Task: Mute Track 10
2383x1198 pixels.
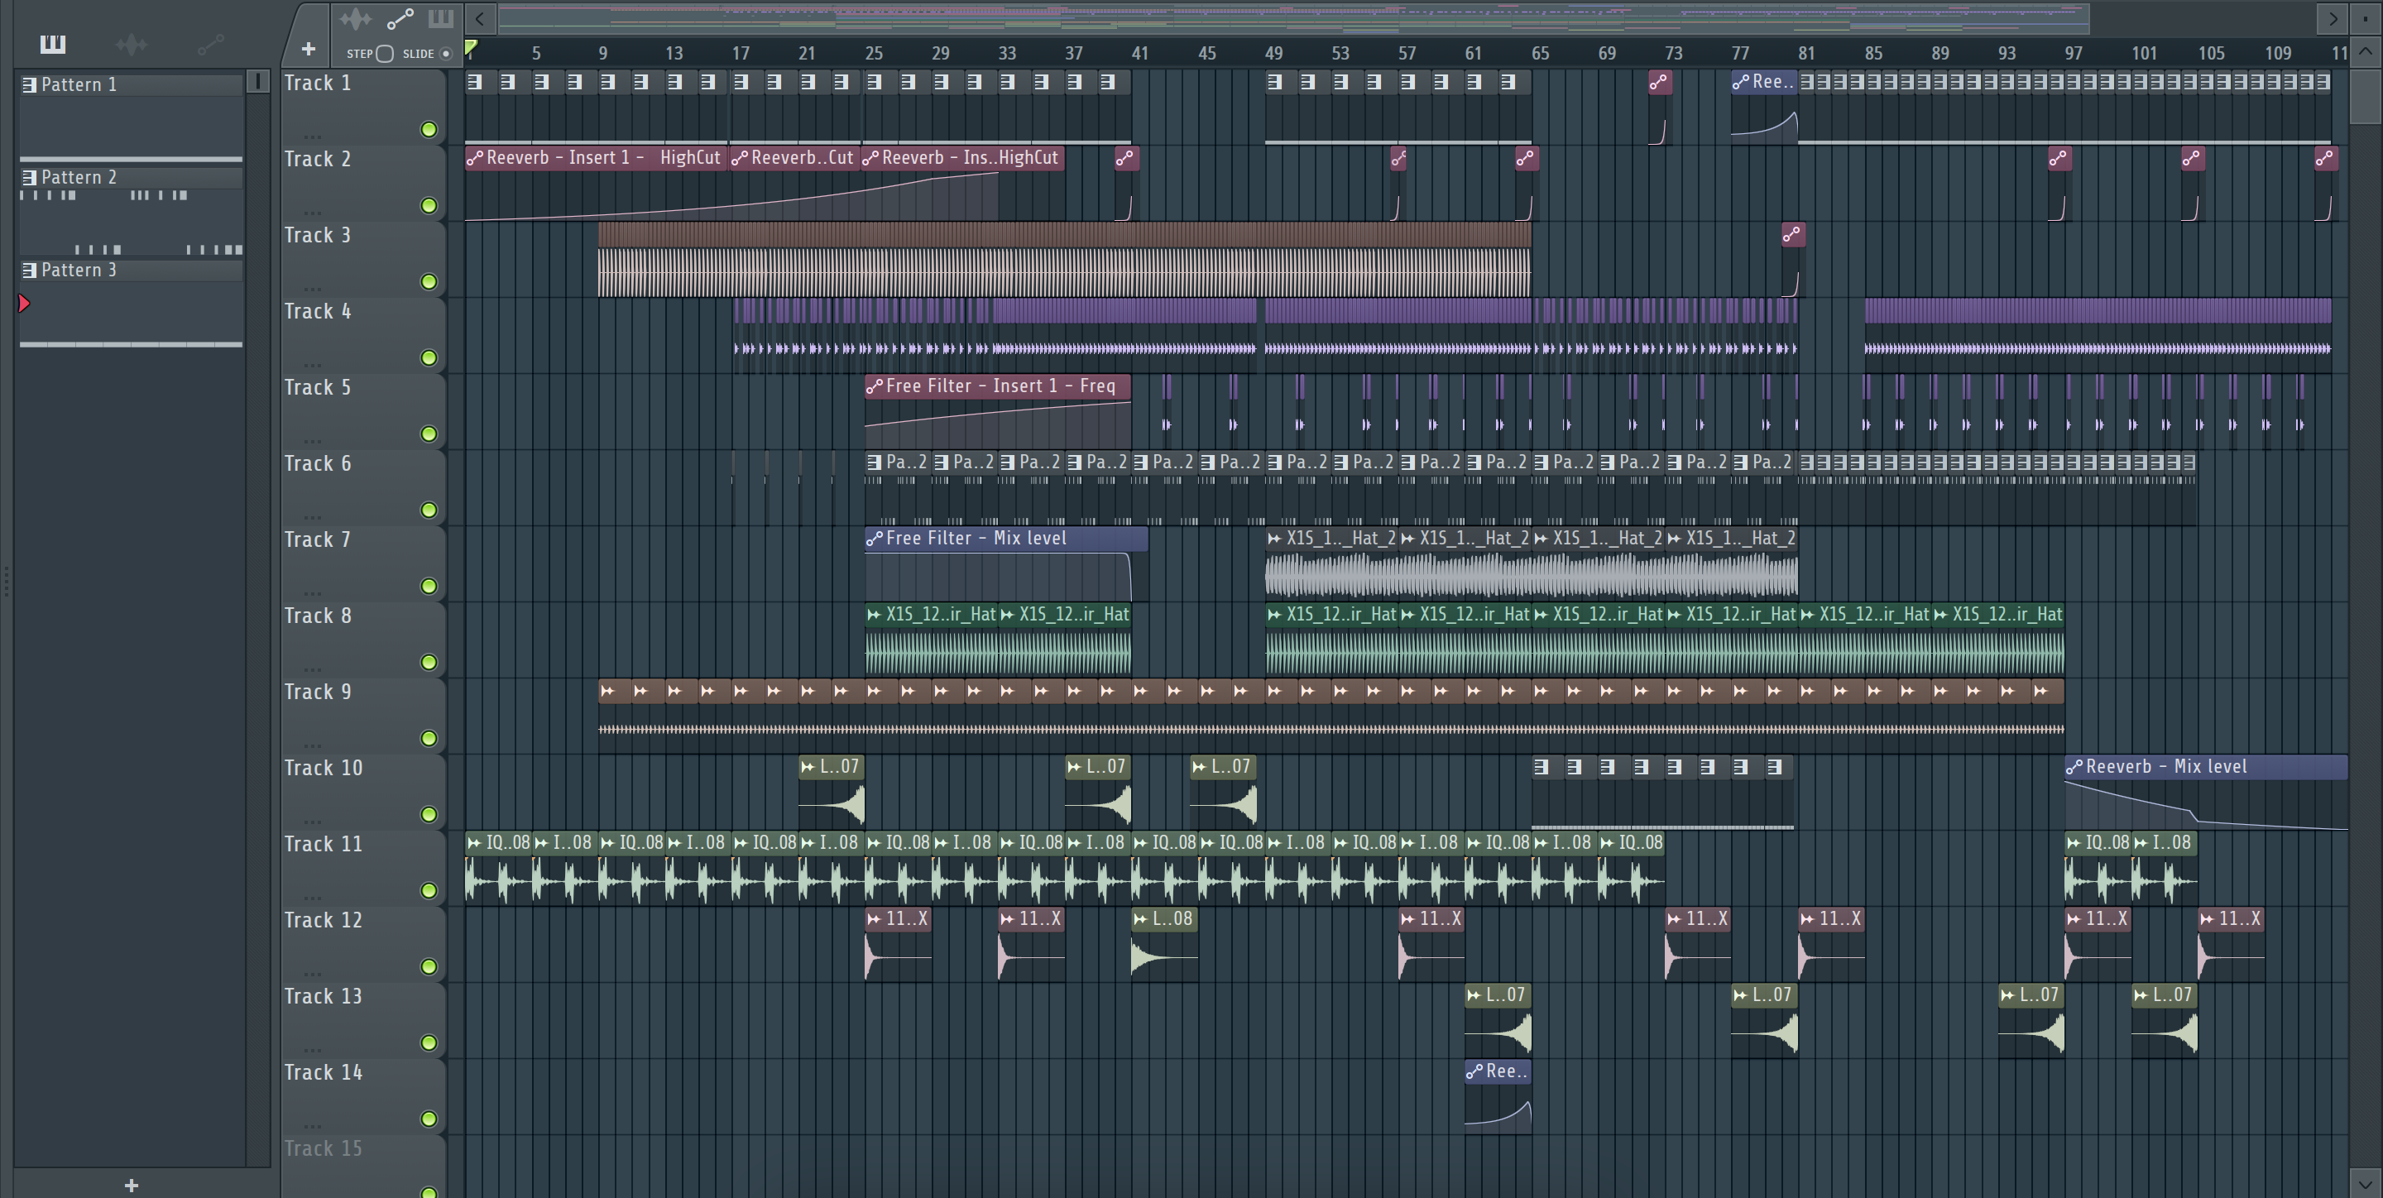Action: coord(429,814)
